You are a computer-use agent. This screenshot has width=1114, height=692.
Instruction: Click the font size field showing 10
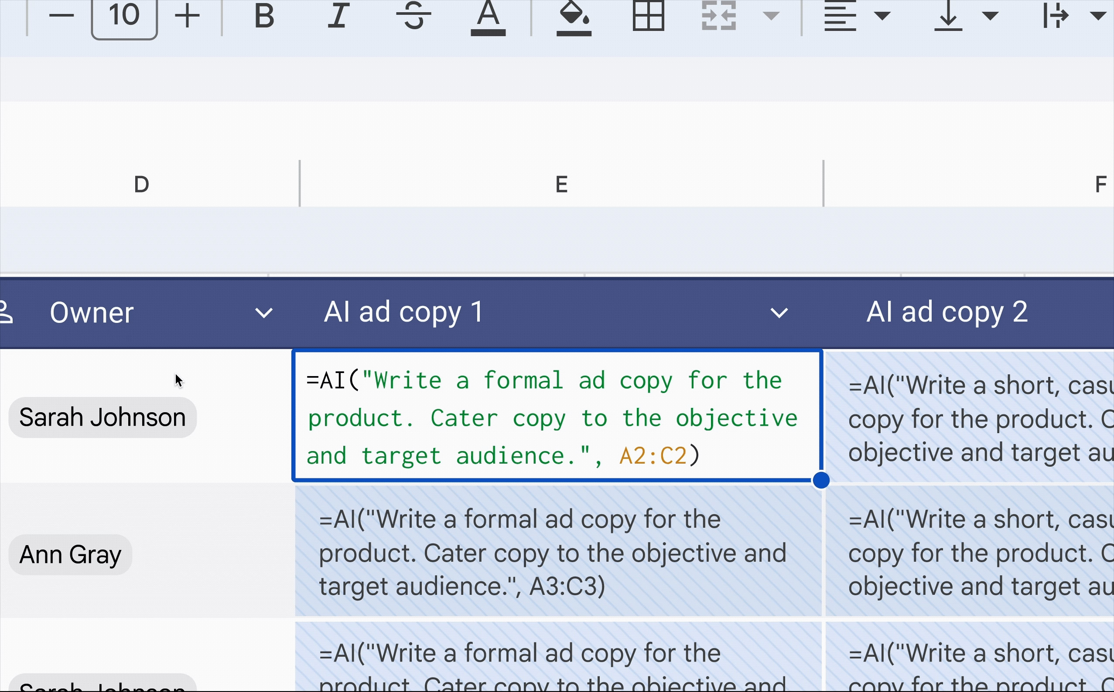tap(124, 16)
